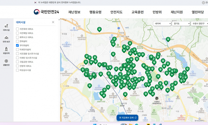Open the 재난정보 menu
The width and height of the screenshot is (208, 125).
pos(74,12)
